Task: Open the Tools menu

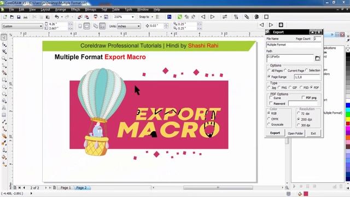Action: point(129,10)
